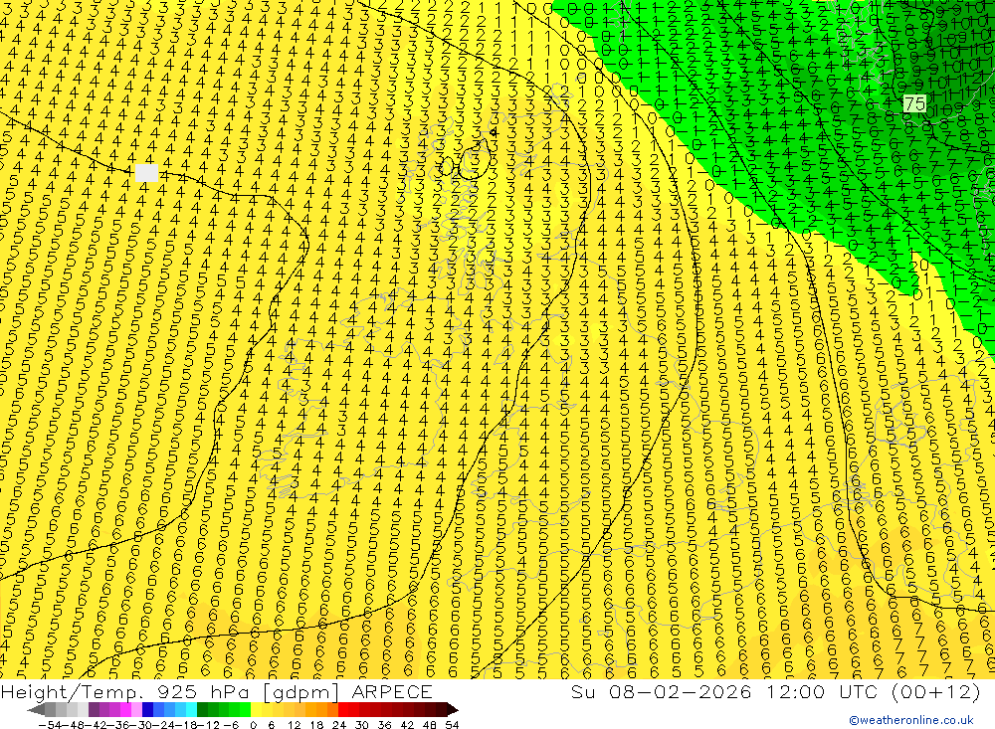Select the bright red swatch above 24
This screenshot has width=995, height=729.
[x=343, y=709]
